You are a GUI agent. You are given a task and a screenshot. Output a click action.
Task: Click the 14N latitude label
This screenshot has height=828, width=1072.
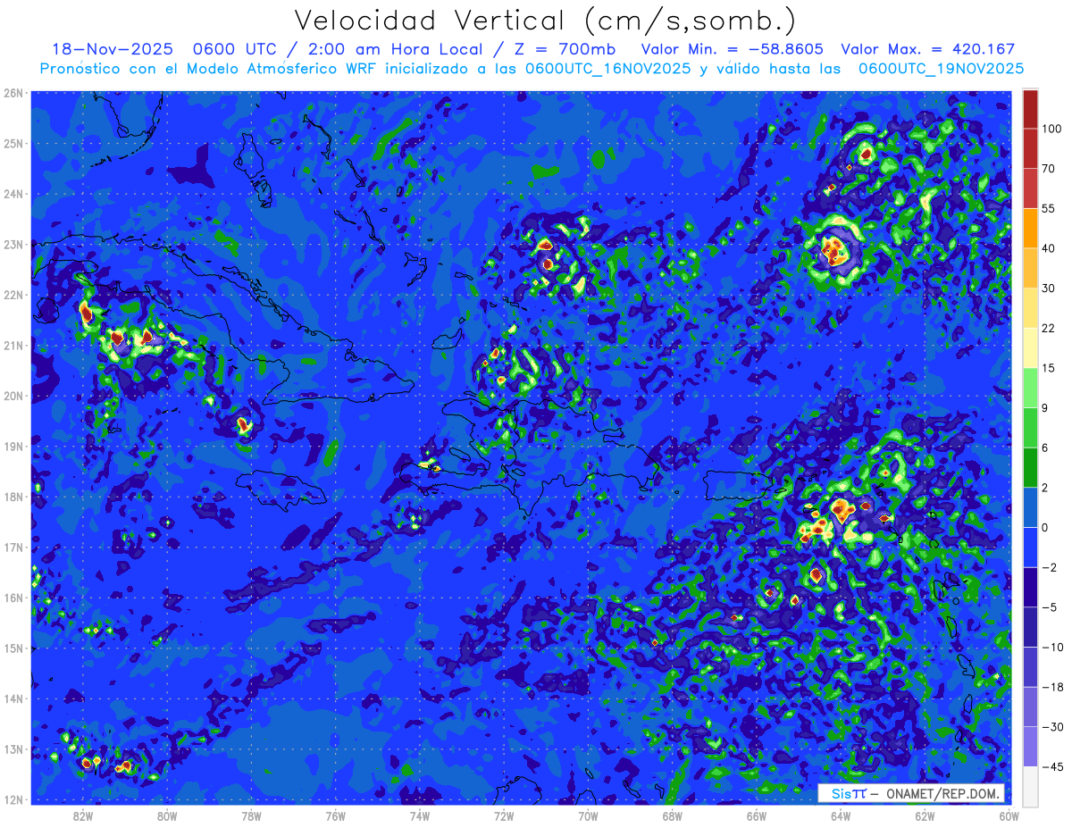point(13,698)
